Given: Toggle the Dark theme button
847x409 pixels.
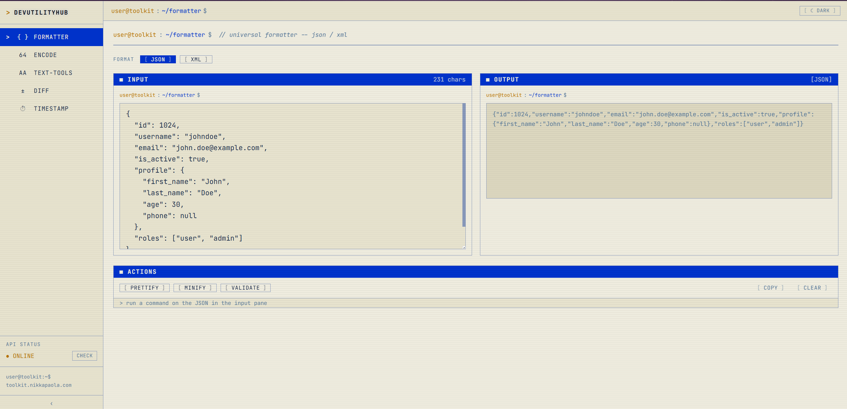Looking at the screenshot, I should pos(820,11).
